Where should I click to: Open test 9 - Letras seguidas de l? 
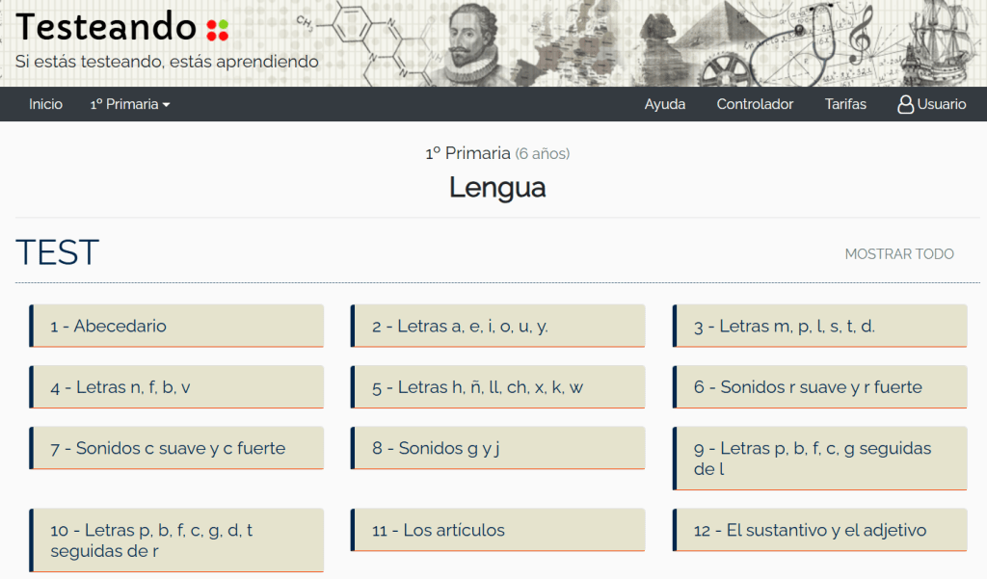[819, 459]
